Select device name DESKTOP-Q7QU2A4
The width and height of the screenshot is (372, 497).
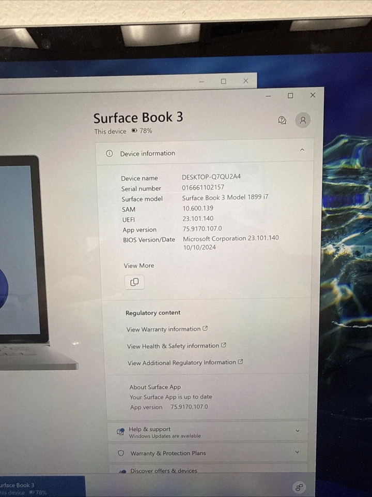coord(211,177)
